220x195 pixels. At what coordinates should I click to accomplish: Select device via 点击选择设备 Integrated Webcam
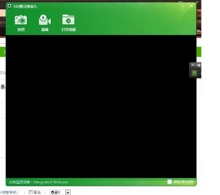[x=39, y=182]
